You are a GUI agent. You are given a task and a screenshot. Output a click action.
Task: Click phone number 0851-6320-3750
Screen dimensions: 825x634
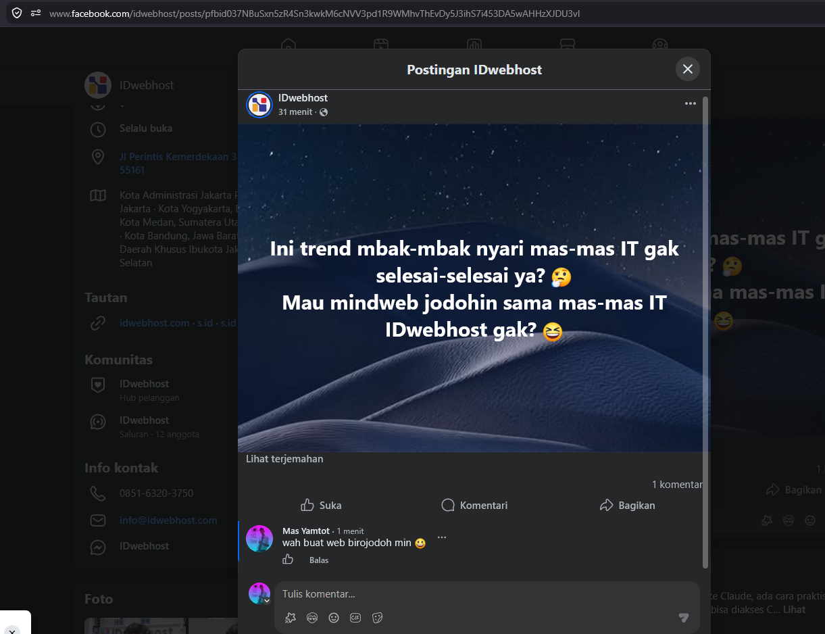(157, 493)
